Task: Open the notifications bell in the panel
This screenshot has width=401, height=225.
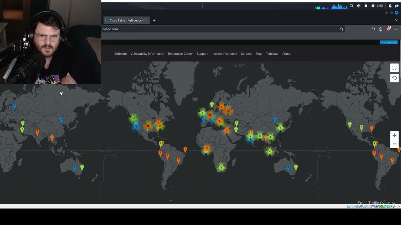Action: 366,6
